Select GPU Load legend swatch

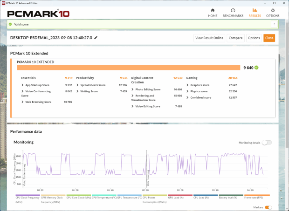[180, 195]
